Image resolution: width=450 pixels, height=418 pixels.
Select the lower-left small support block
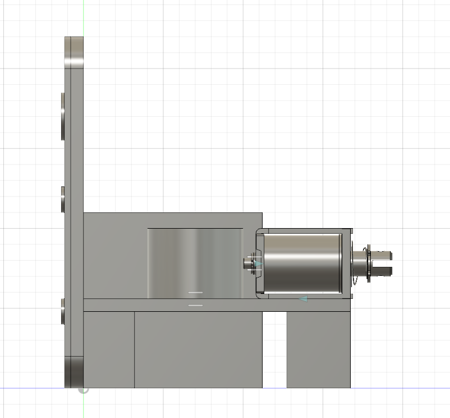pyautogui.click(x=109, y=349)
